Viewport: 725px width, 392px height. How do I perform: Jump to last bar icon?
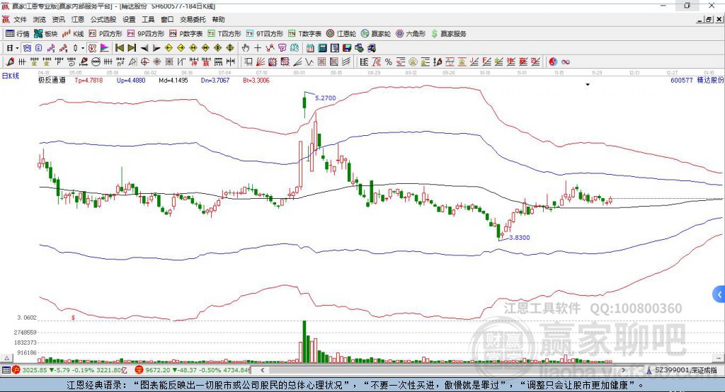[132, 48]
